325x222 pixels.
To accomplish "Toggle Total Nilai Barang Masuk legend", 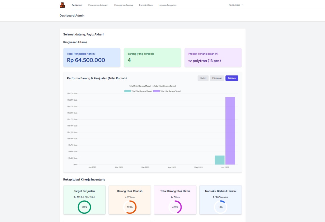I will coord(138,91).
